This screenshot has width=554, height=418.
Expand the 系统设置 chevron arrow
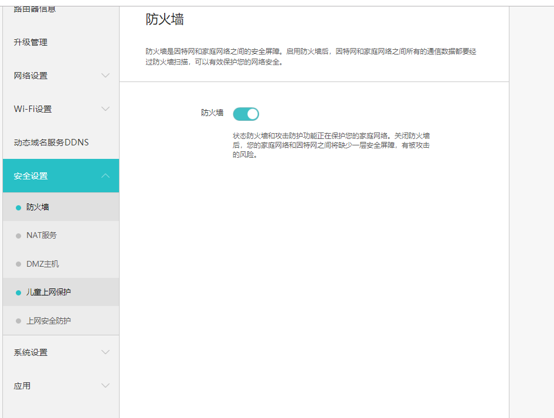106,352
